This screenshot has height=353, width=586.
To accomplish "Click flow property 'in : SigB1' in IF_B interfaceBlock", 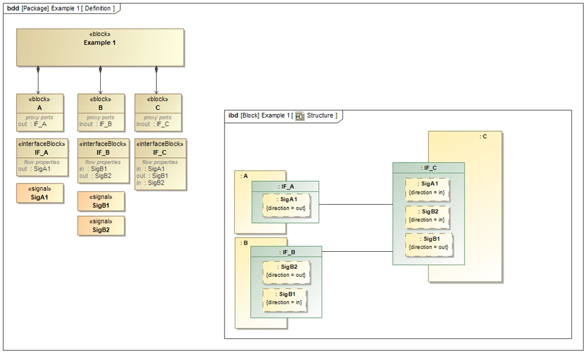I will click(93, 169).
